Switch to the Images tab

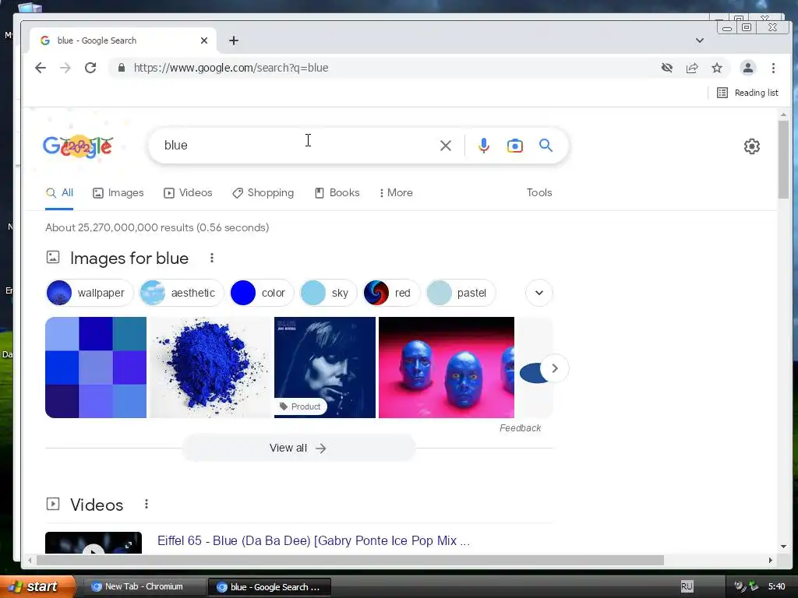point(118,193)
